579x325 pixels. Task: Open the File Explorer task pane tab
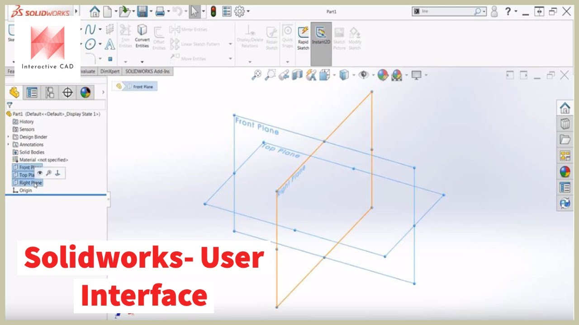point(565,140)
